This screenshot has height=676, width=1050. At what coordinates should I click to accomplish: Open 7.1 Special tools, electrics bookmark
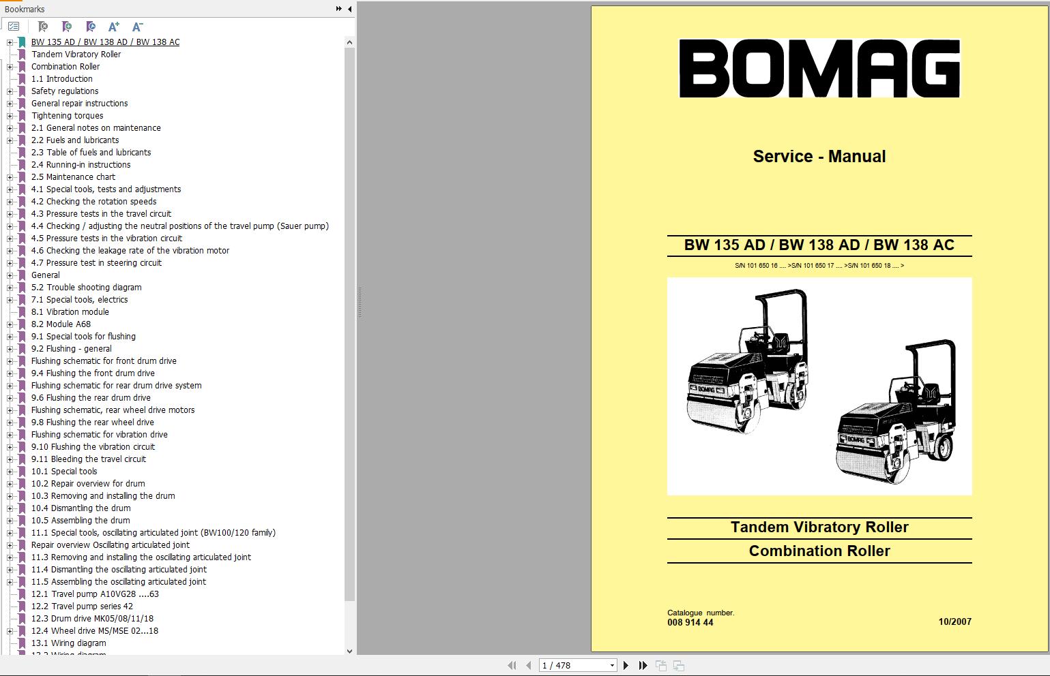[x=79, y=300]
